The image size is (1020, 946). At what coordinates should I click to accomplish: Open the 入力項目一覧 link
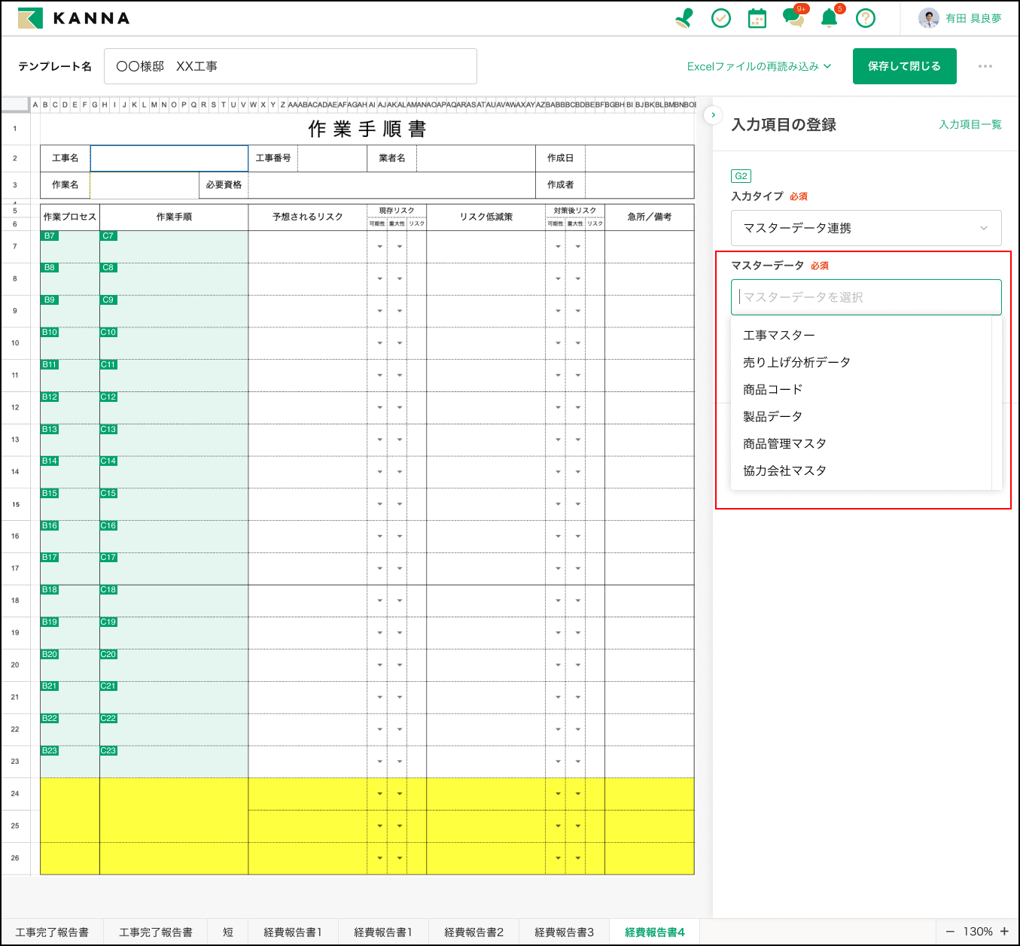(x=970, y=125)
